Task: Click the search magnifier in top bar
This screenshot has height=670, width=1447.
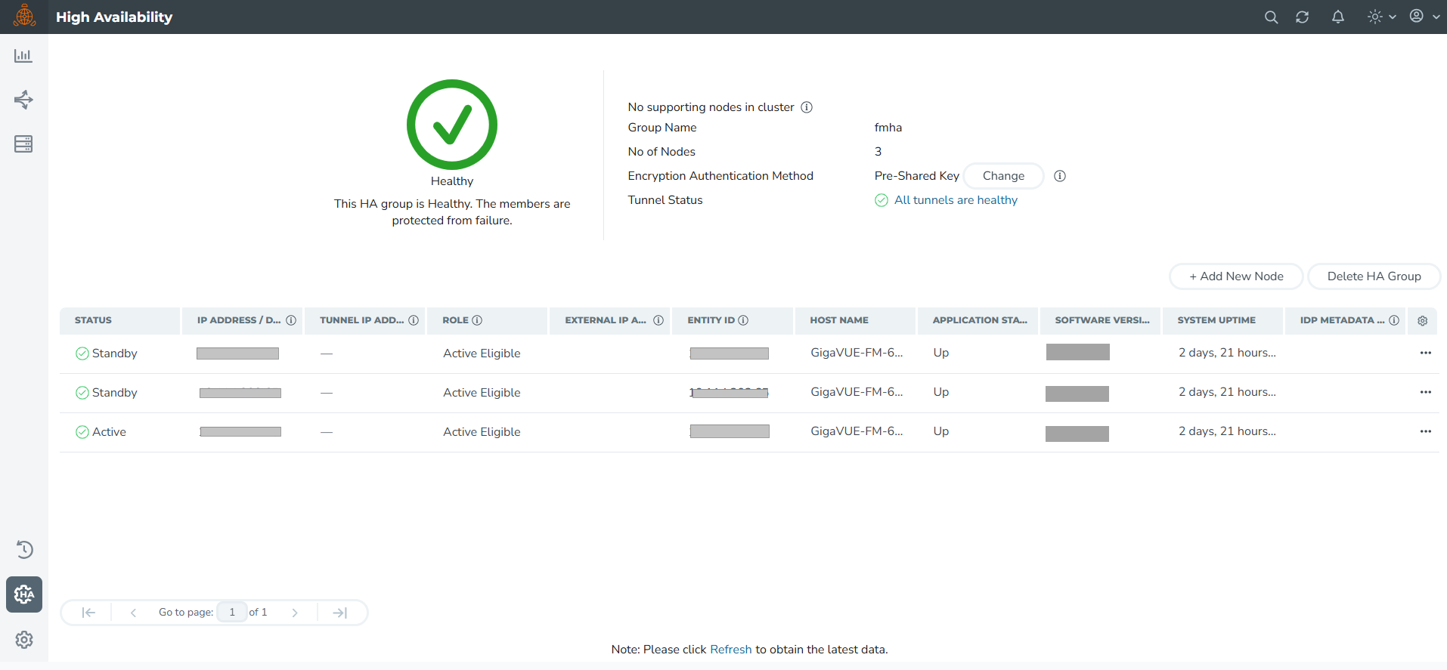Action: click(1271, 17)
